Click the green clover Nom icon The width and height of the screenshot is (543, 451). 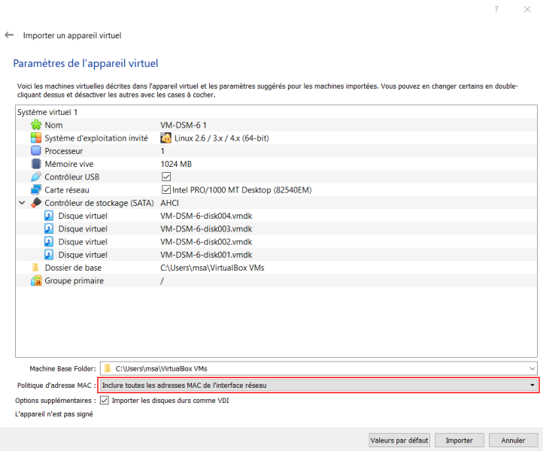36,125
